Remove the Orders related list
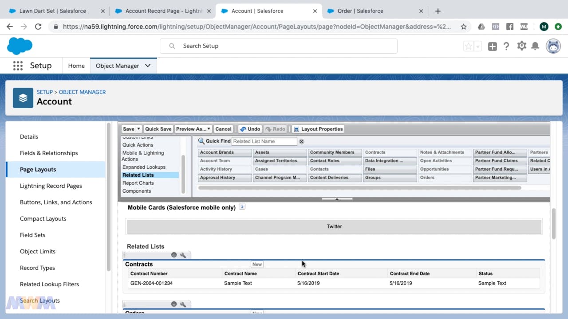568x319 pixels. [174, 304]
